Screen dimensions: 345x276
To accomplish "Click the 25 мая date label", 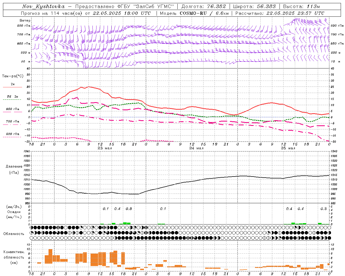I will pyautogui.click(x=288, y=148).
